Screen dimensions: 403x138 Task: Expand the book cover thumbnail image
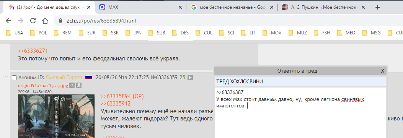pyautogui.click(x=57, y=116)
